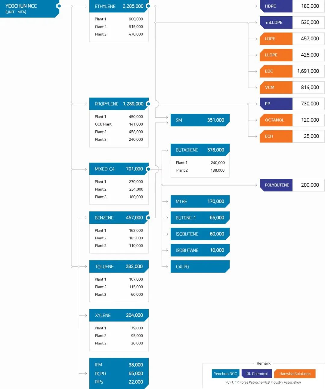Click the arrow pointing to the HDPE box
The width and height of the screenshot is (325, 389).
(x=256, y=6)
